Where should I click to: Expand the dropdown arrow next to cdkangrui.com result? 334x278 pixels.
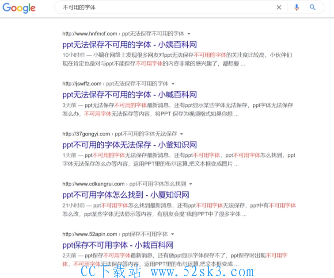[191, 184]
